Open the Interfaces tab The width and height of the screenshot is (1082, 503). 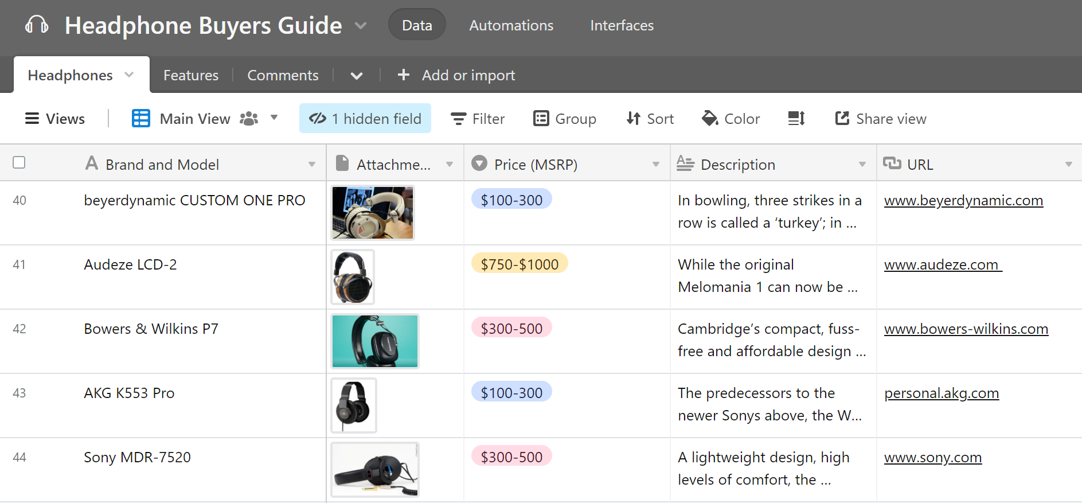click(x=622, y=25)
